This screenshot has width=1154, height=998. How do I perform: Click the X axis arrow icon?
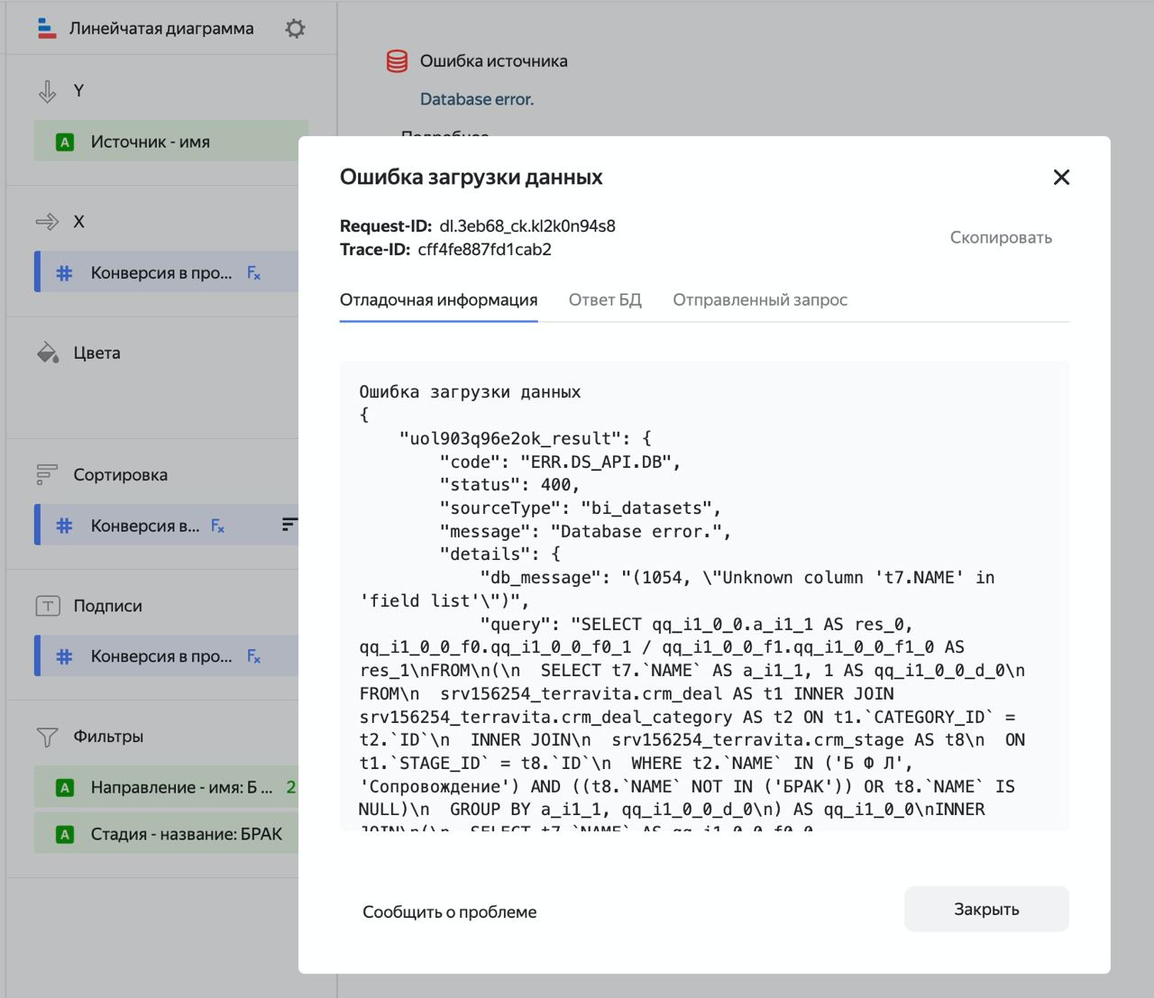47,222
